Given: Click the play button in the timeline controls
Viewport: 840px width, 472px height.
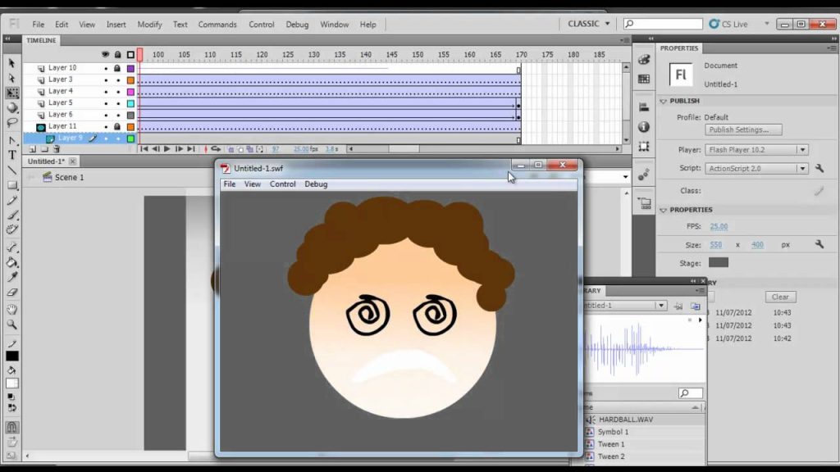Looking at the screenshot, I should click(167, 149).
